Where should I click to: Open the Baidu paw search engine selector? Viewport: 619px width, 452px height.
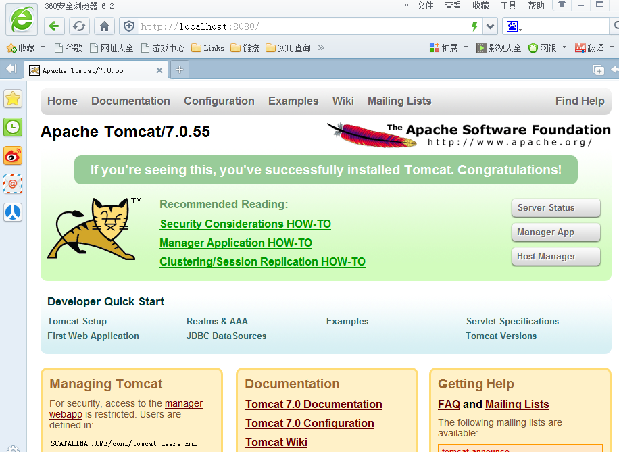point(514,26)
